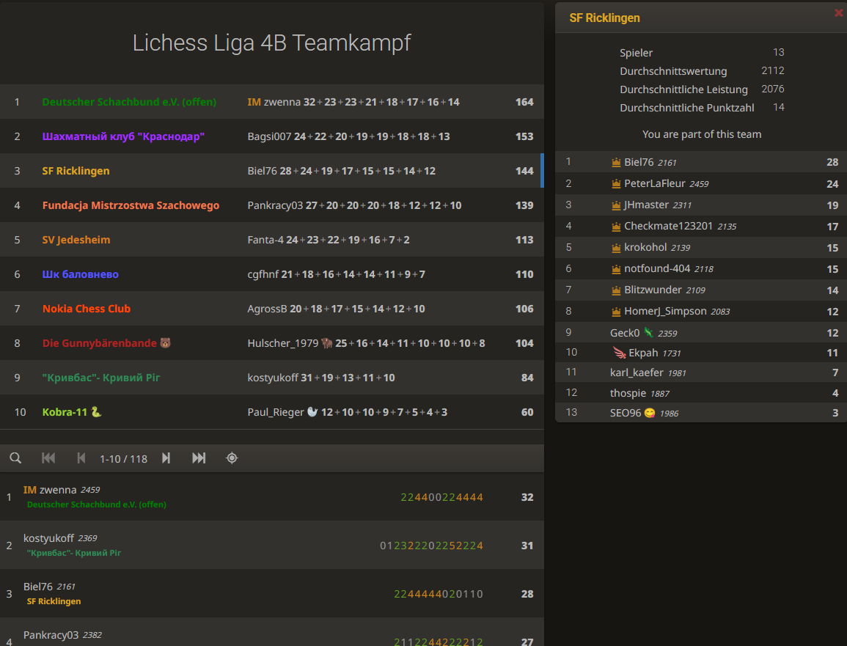Open SF Ricklingen team page from panel header
The width and height of the screenshot is (847, 646).
[604, 18]
